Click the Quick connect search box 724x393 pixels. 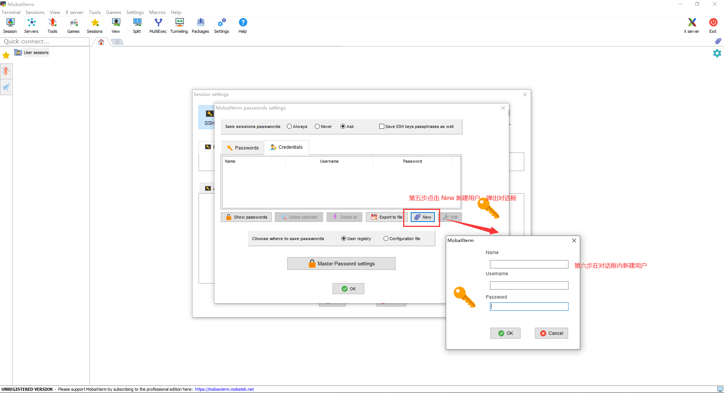[x=45, y=42]
